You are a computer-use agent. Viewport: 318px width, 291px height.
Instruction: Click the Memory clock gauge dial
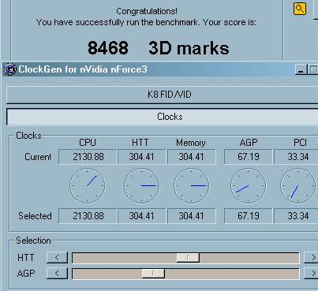coord(192,186)
